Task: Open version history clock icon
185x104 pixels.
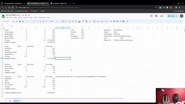Action: point(151,16)
